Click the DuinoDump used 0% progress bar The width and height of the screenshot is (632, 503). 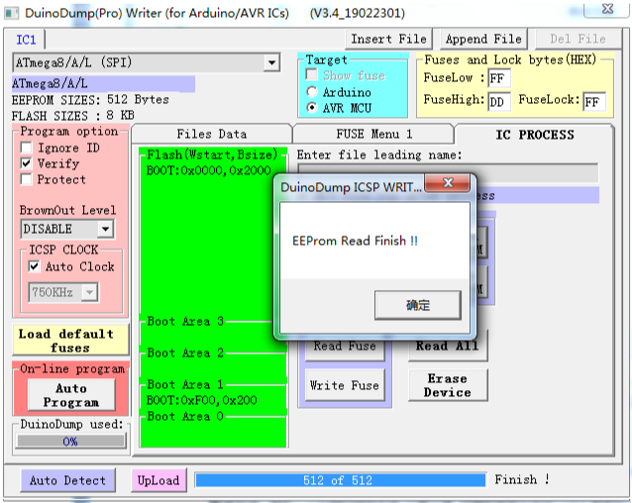70,442
